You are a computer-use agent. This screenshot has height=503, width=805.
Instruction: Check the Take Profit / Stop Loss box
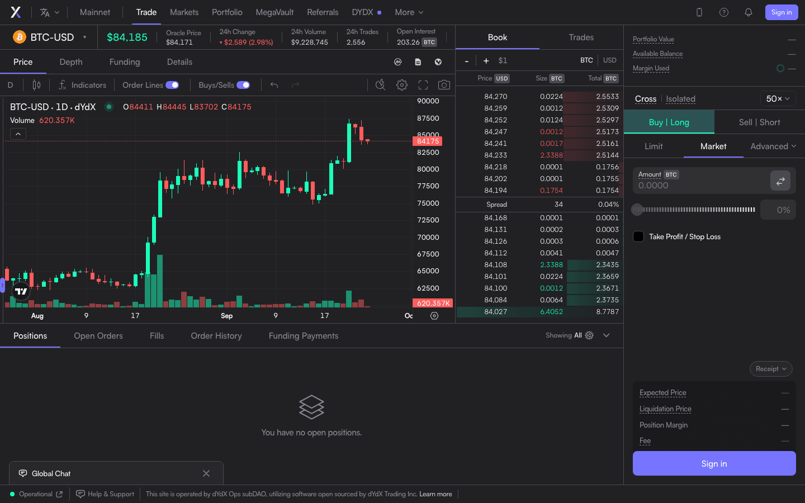click(x=638, y=236)
